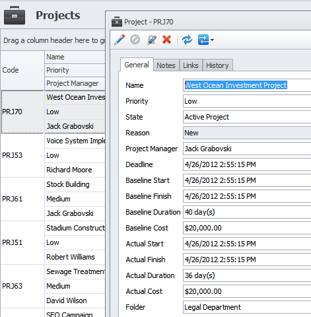Click the Name column header in grid

[75, 57]
